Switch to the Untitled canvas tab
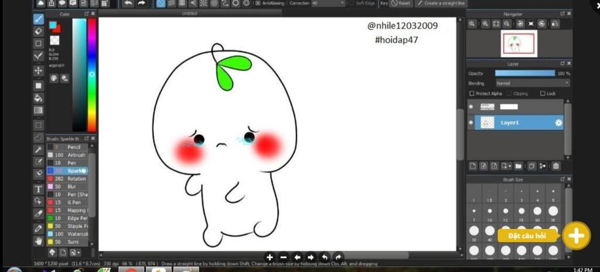Viewport: 600px width, 272px height. (x=190, y=13)
